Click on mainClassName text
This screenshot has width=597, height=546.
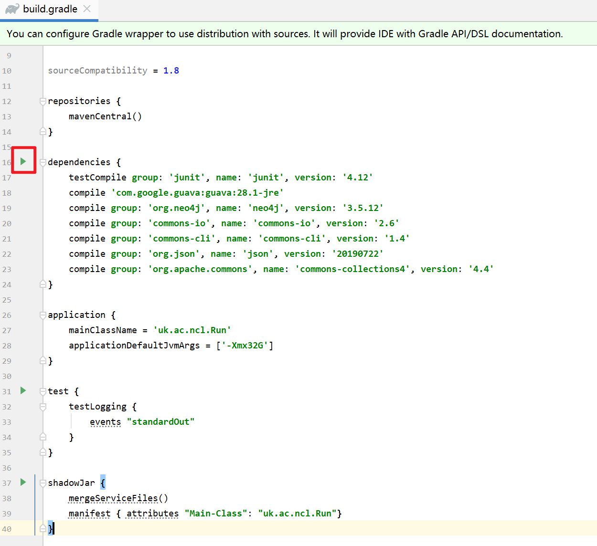103,330
